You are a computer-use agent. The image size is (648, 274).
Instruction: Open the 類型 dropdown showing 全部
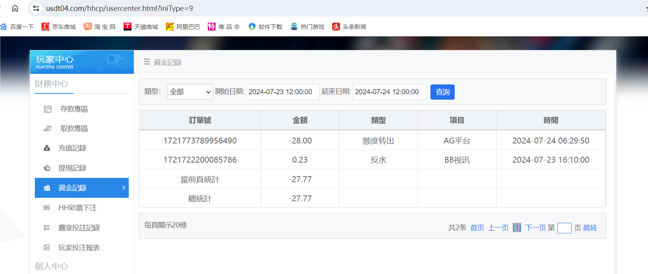(x=190, y=92)
